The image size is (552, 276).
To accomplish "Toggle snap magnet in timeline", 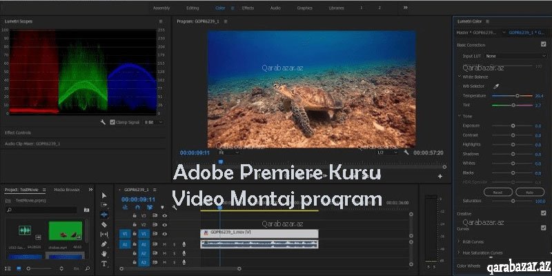I will 137,208.
